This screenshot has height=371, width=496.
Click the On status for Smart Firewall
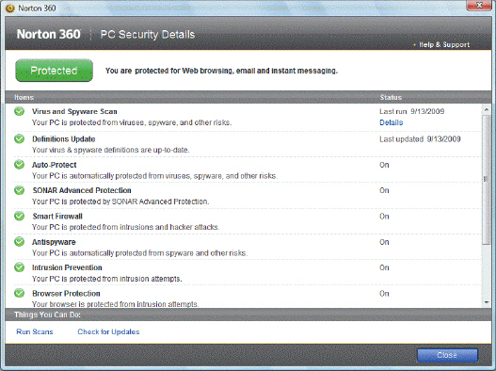point(384,217)
